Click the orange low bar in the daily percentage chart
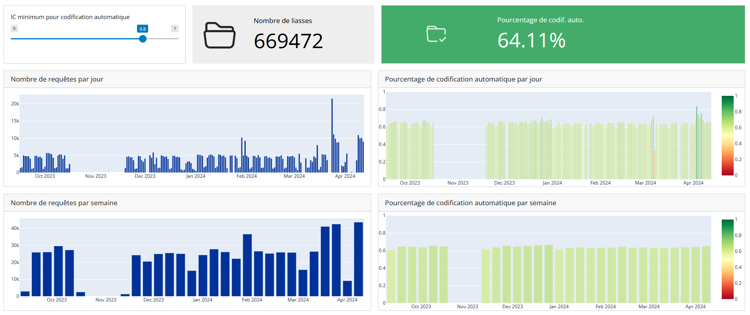Viewport: 750px width, 315px height. click(654, 165)
